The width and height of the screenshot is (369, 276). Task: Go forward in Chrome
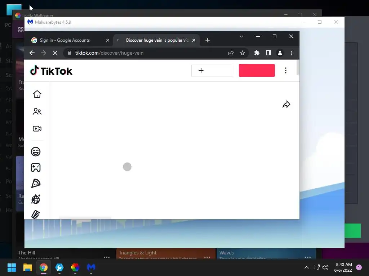pyautogui.click(x=44, y=53)
